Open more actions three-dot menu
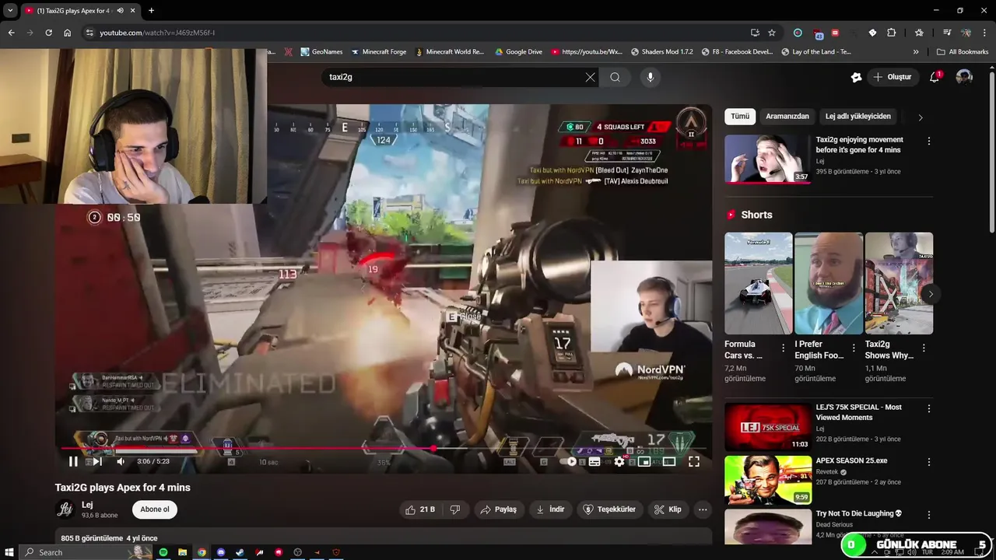The height and width of the screenshot is (560, 996). click(x=703, y=509)
